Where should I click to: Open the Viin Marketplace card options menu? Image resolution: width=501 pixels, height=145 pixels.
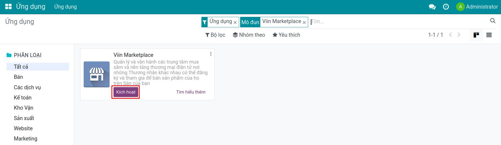coord(211,54)
